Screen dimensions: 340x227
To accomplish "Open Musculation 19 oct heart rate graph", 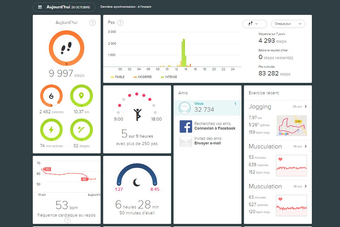I will click(291, 166).
